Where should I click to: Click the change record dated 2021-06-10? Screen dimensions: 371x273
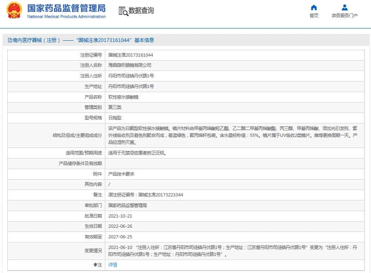point(233,251)
